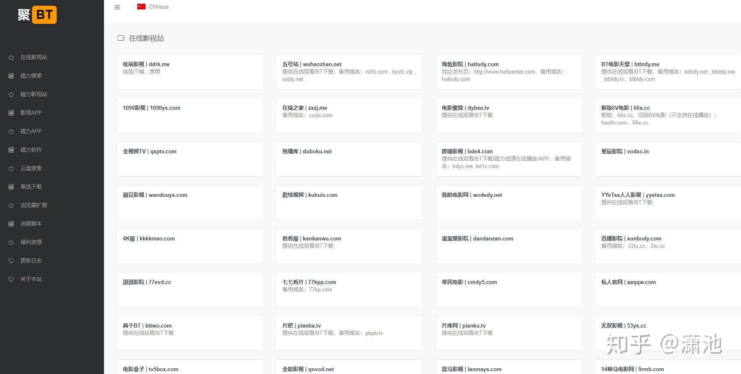The image size is (741, 374).
Task: Open the 磁力影视站 sidebar menu item
Action: pos(34,94)
